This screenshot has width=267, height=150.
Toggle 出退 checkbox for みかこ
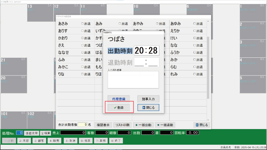point(83,67)
